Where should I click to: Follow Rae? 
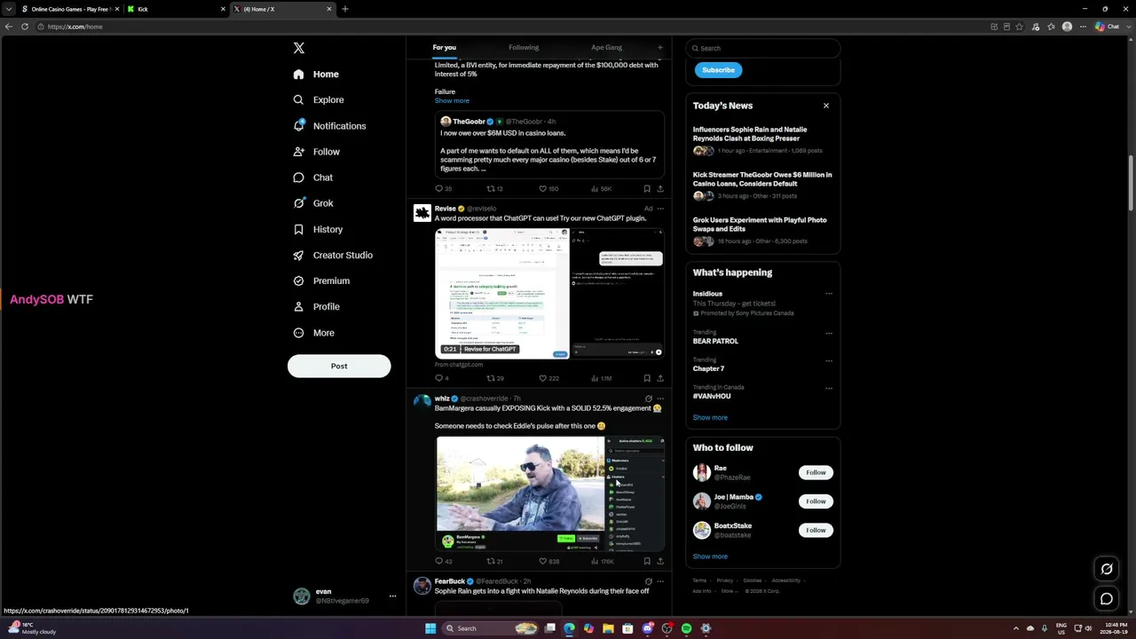[816, 473]
